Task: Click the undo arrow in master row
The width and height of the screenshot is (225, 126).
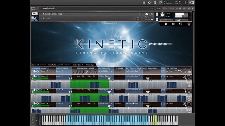Action: (x=180, y=71)
